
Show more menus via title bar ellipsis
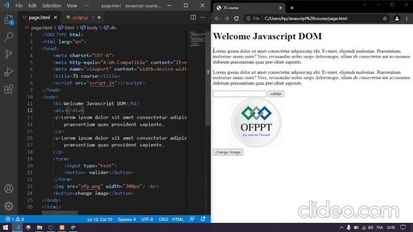[x=86, y=6]
